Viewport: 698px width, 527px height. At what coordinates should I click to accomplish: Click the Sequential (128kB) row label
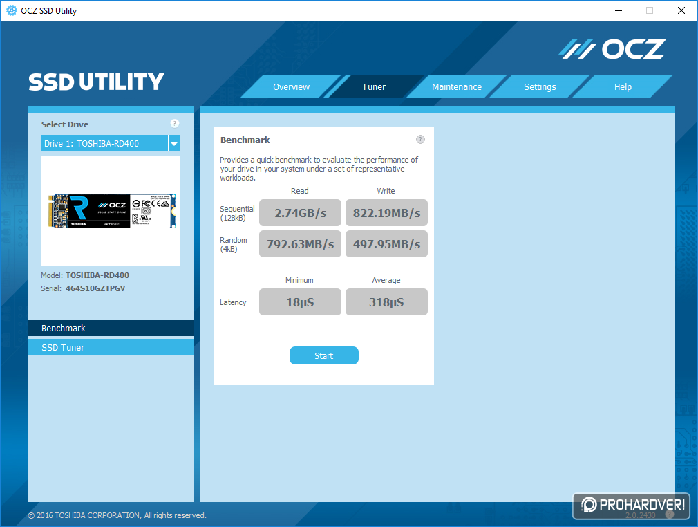(x=237, y=213)
